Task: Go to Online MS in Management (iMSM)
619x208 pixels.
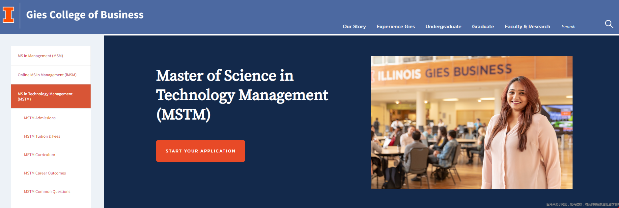Action: coord(51,75)
